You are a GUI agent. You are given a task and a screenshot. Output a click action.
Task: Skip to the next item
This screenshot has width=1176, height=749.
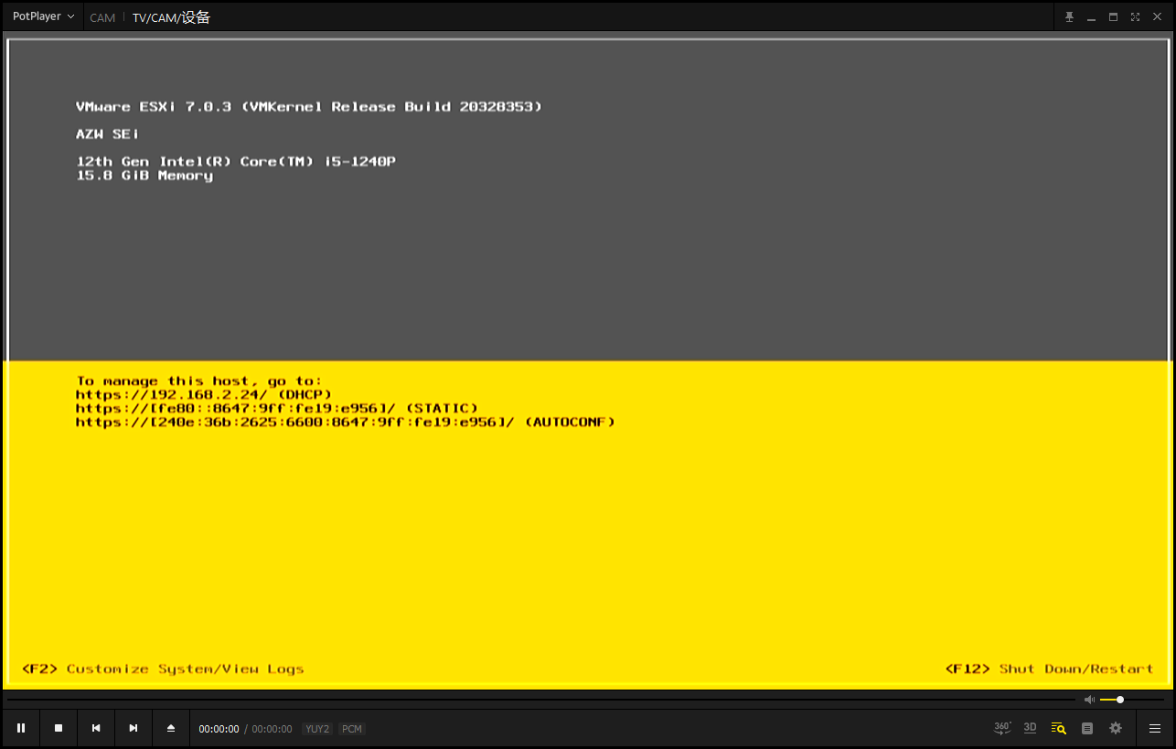point(134,728)
